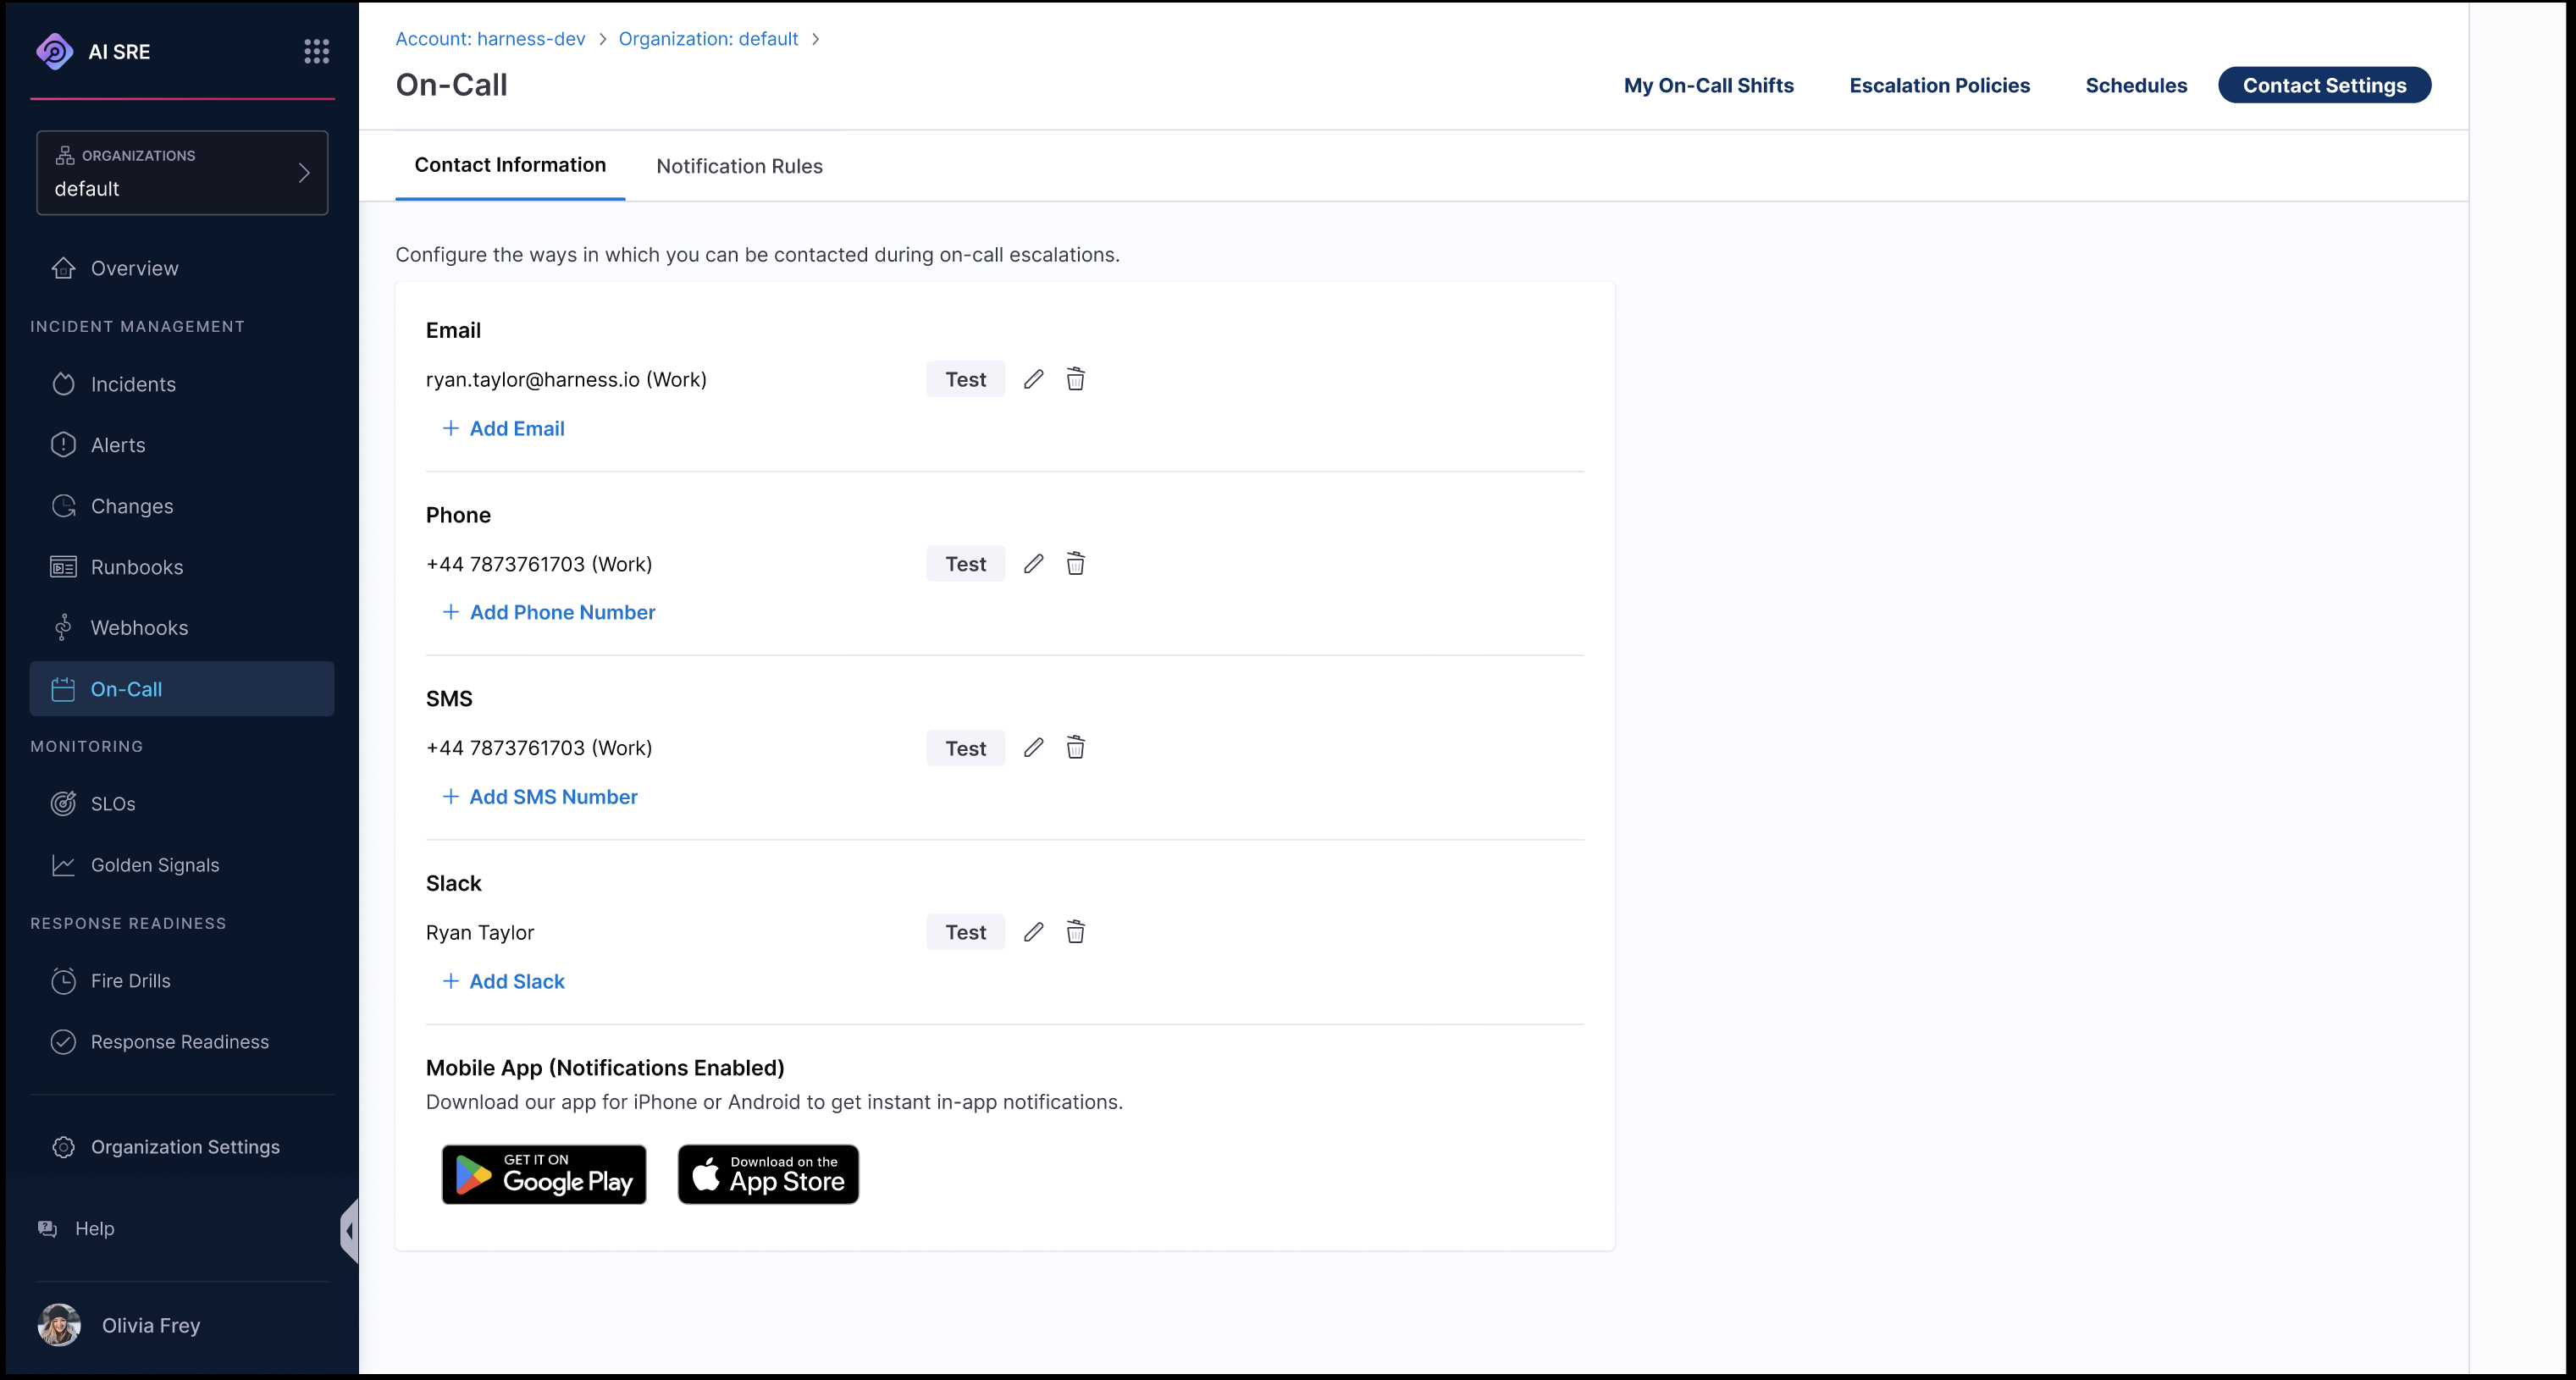Delete the Phone number with the trash icon
The image size is (2576, 1380).
pos(1075,564)
